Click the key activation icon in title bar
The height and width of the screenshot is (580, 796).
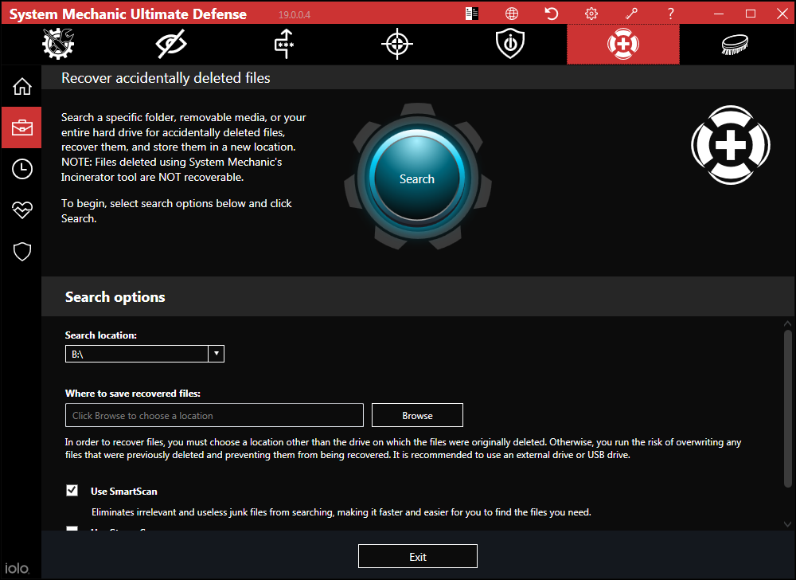[x=631, y=14]
